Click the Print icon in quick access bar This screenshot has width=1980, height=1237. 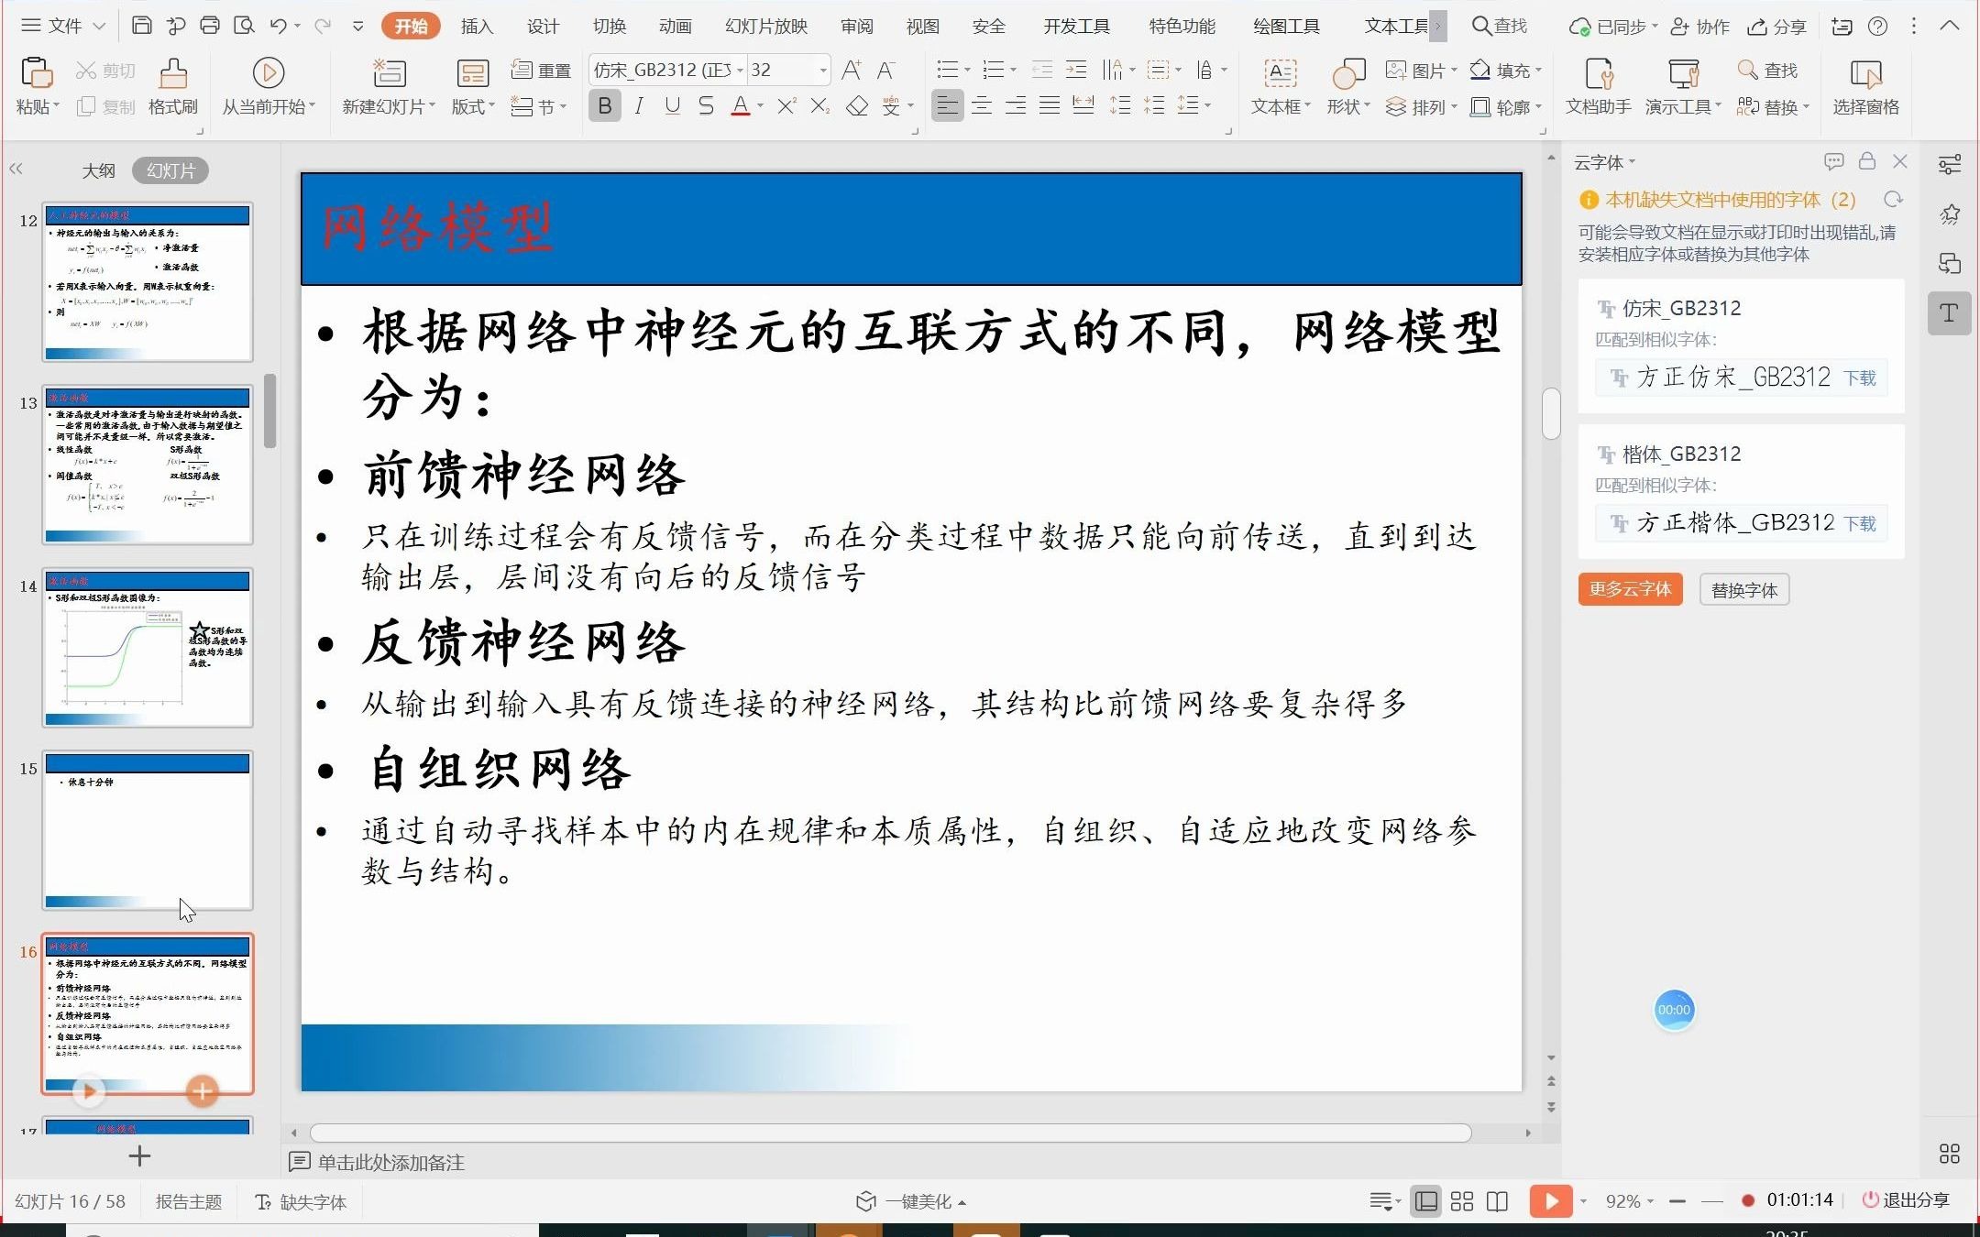[x=210, y=26]
